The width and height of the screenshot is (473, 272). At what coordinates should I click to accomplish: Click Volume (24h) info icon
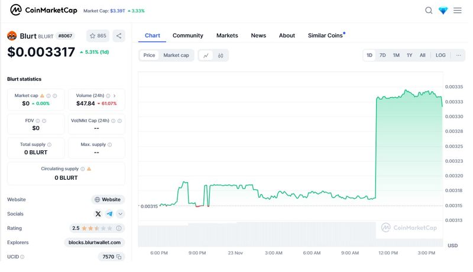pos(108,96)
